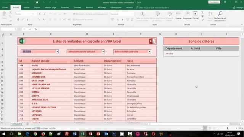Add a new sheet with the plus icon
The height and width of the screenshot is (137, 244).
point(27,124)
